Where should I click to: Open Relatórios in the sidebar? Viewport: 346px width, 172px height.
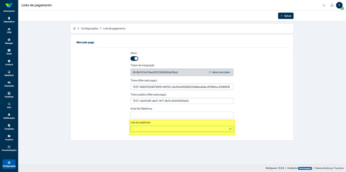[x=9, y=73]
